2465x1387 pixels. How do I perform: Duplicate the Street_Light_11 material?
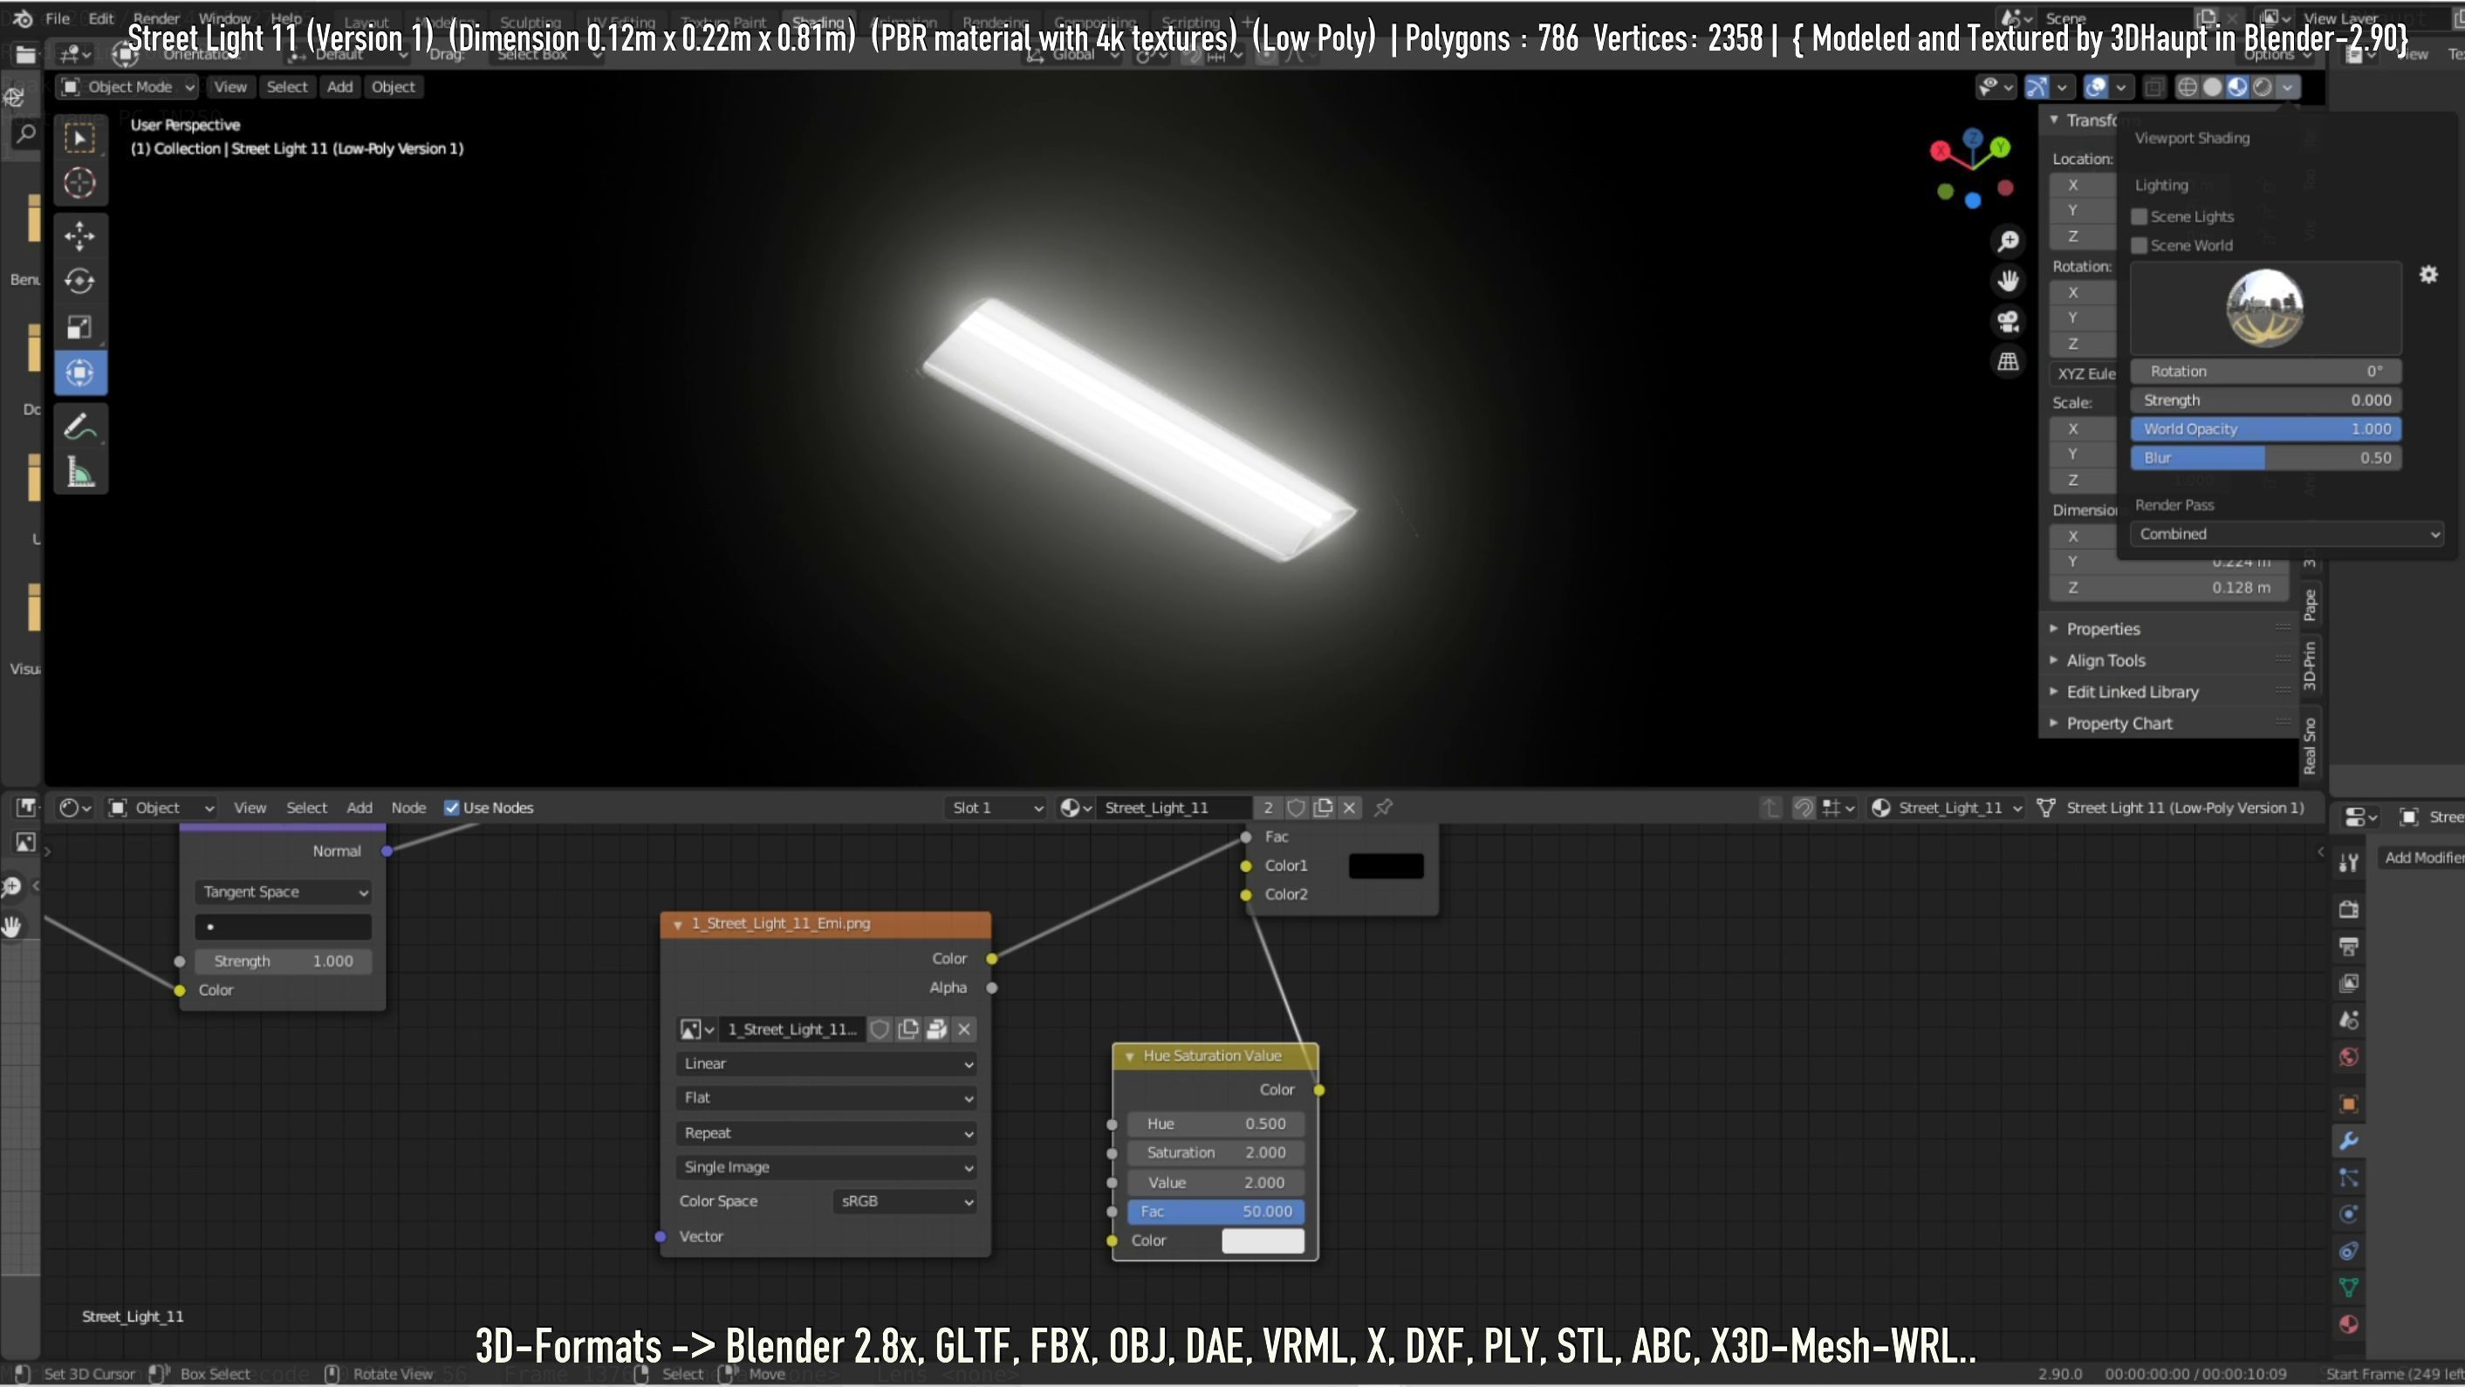point(1323,809)
